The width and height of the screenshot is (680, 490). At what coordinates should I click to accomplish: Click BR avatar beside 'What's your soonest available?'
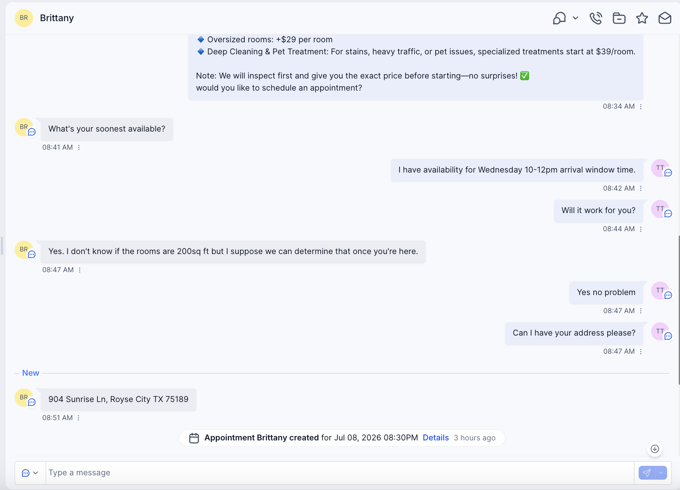(24, 127)
